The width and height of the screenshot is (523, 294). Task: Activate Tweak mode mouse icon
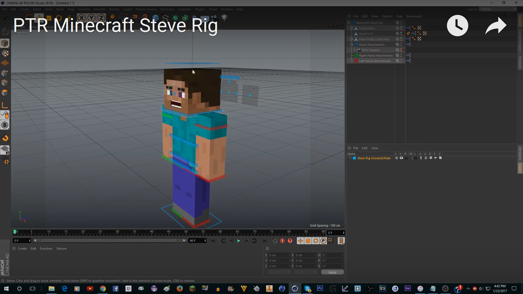click(x=5, y=115)
